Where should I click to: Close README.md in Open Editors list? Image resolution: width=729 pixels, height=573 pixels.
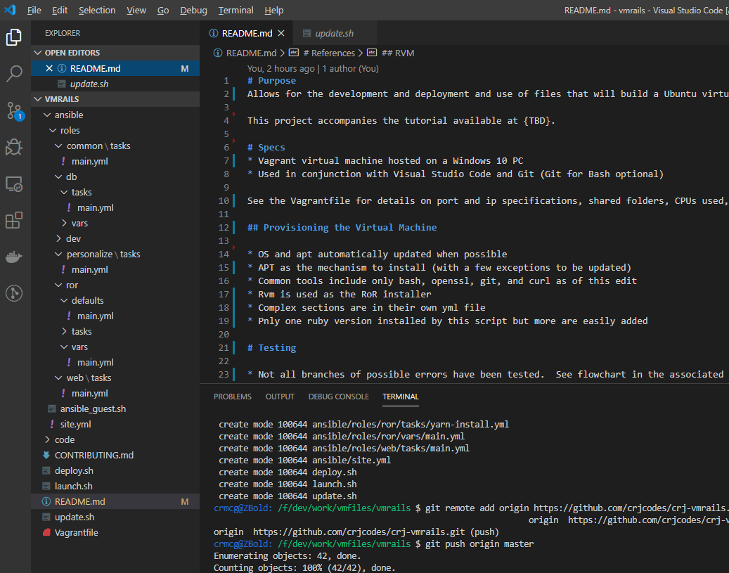49,68
